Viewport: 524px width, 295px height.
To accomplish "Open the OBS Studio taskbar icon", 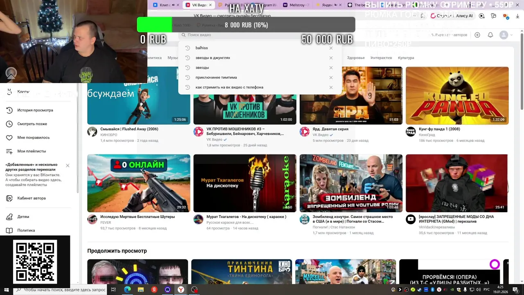I will coord(194,290).
